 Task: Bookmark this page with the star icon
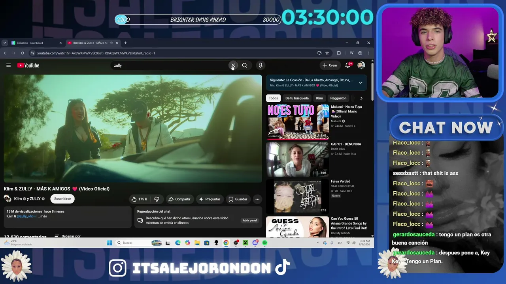tap(327, 53)
